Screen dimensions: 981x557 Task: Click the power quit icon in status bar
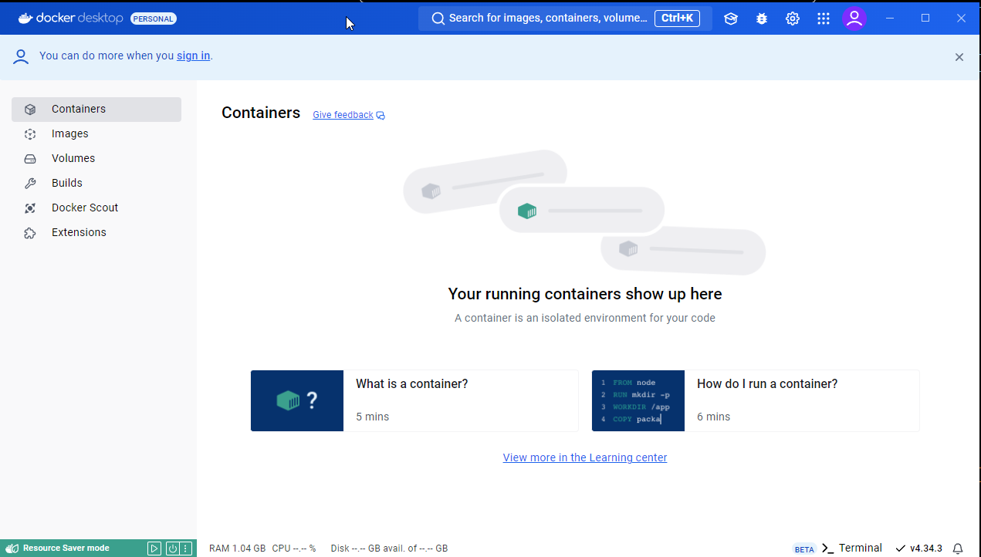tap(173, 549)
